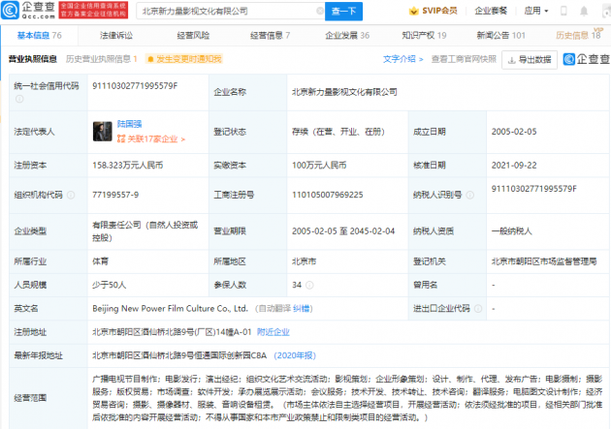Click the 查一下 search button
Viewport: 611px width, 429px height.
tap(343, 11)
